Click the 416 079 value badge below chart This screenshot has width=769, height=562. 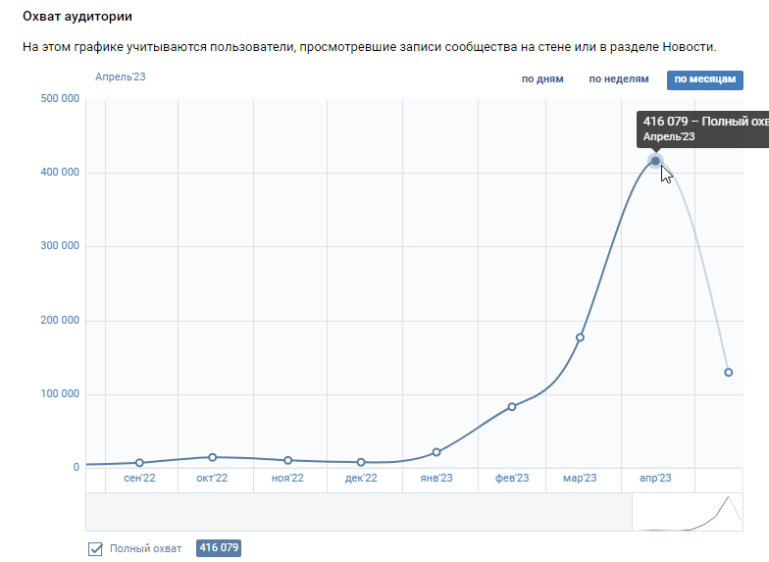(x=219, y=548)
